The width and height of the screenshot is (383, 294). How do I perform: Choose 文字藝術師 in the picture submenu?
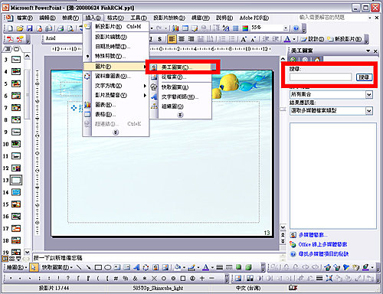(x=181, y=97)
